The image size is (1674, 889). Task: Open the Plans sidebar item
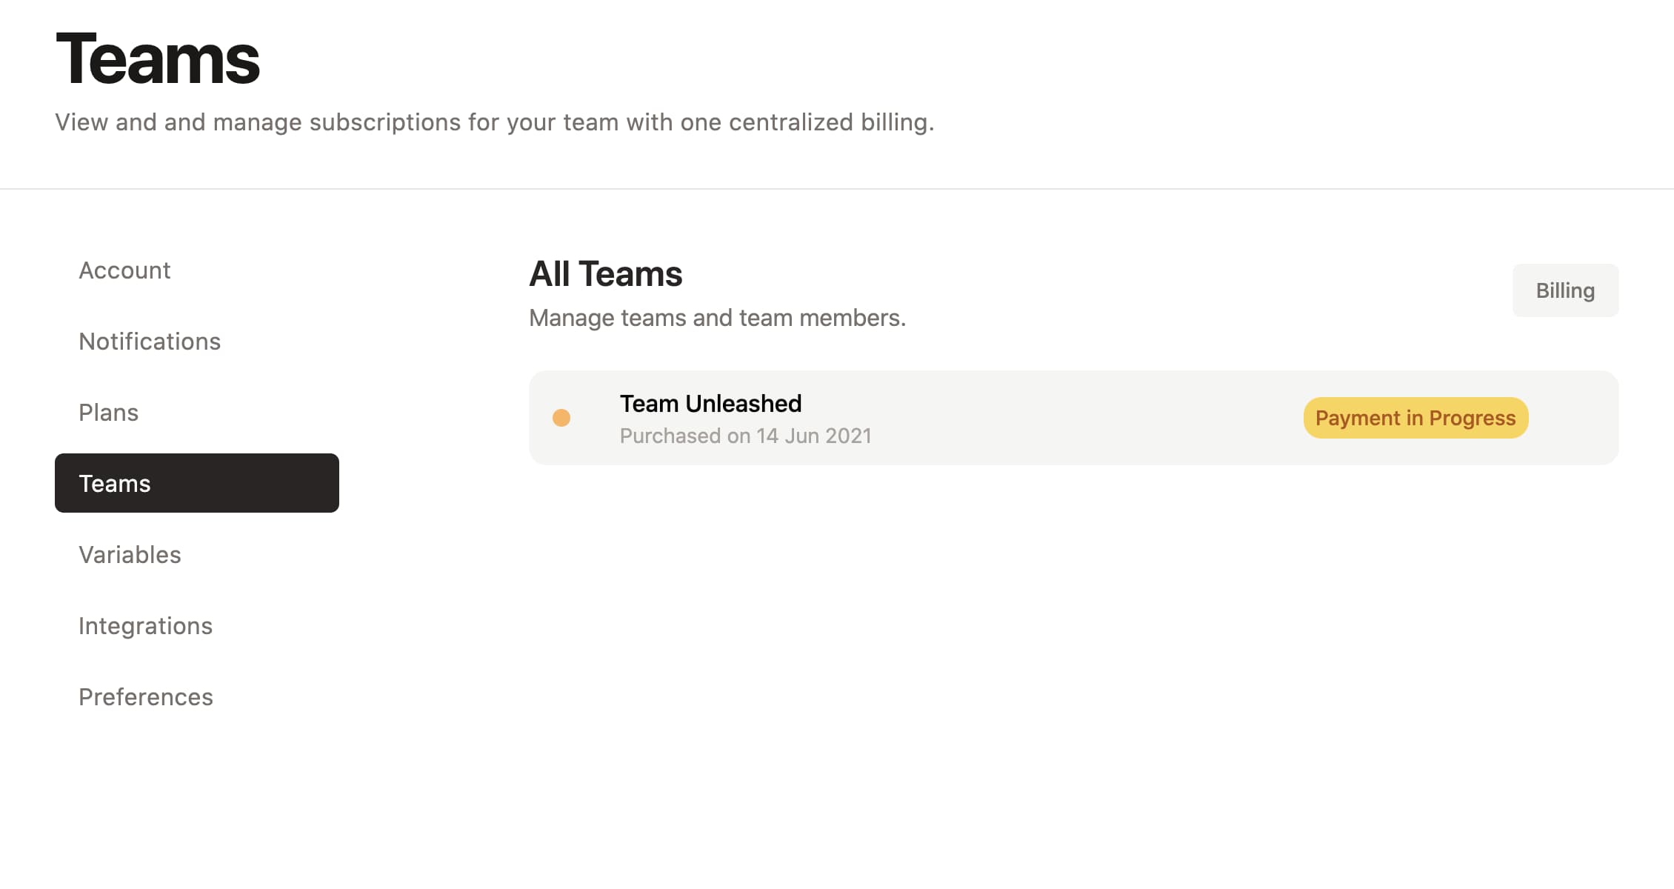(x=109, y=413)
